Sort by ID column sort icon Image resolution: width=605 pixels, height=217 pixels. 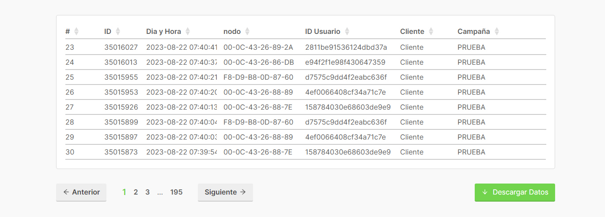[118, 32]
